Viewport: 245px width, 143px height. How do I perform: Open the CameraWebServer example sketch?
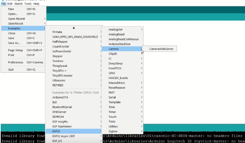coord(159,49)
